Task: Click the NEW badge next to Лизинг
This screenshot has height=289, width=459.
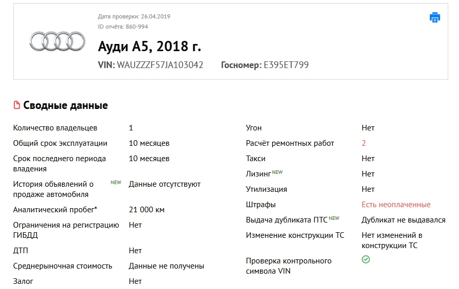Action: [x=277, y=172]
